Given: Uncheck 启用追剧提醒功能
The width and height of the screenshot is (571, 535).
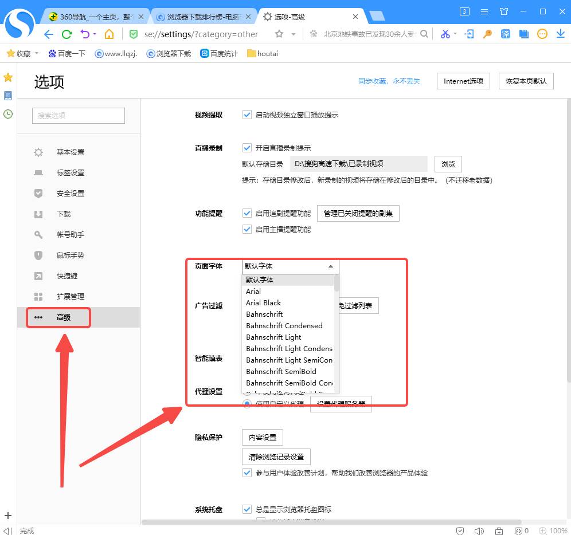Looking at the screenshot, I should click(247, 213).
